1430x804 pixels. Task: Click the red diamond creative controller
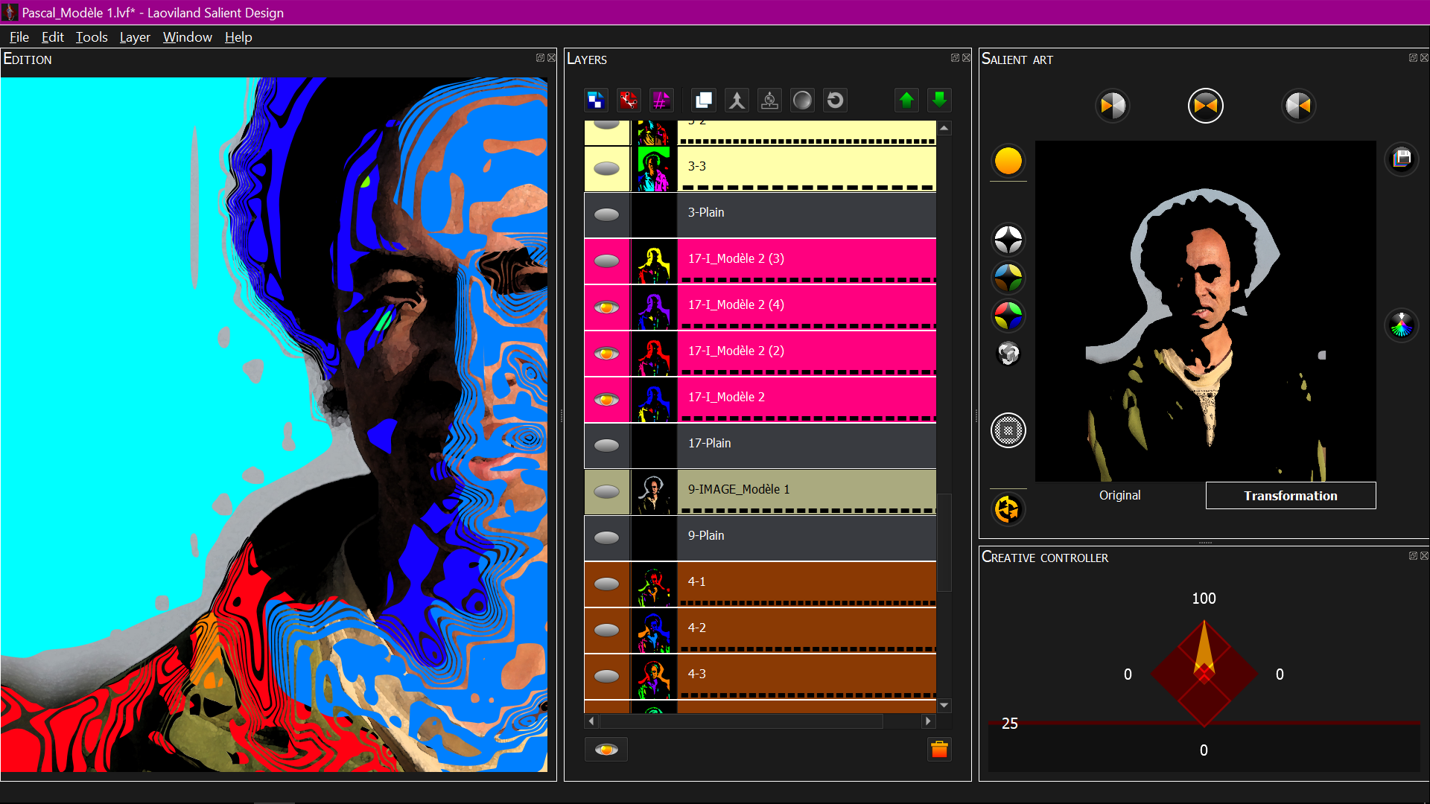(1204, 674)
